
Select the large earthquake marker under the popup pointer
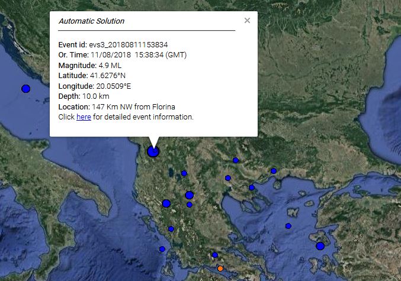coord(153,151)
